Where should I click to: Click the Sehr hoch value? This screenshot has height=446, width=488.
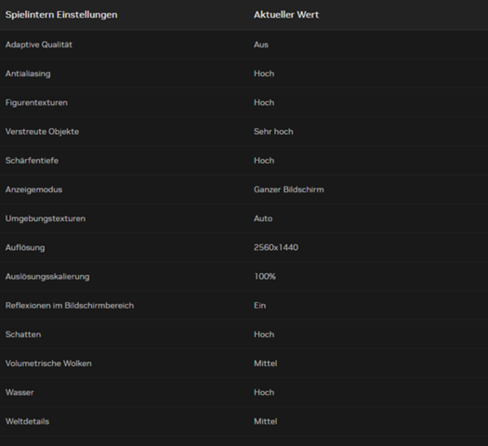point(273,132)
